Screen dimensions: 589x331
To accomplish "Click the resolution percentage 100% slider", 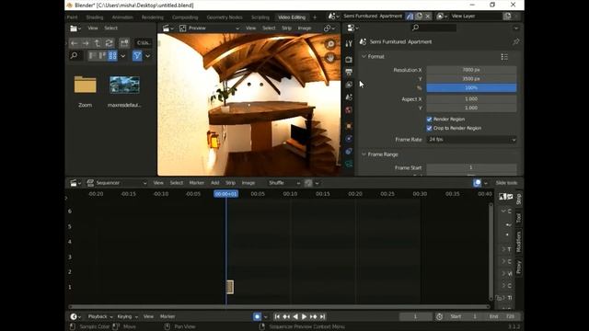I will (x=471, y=88).
